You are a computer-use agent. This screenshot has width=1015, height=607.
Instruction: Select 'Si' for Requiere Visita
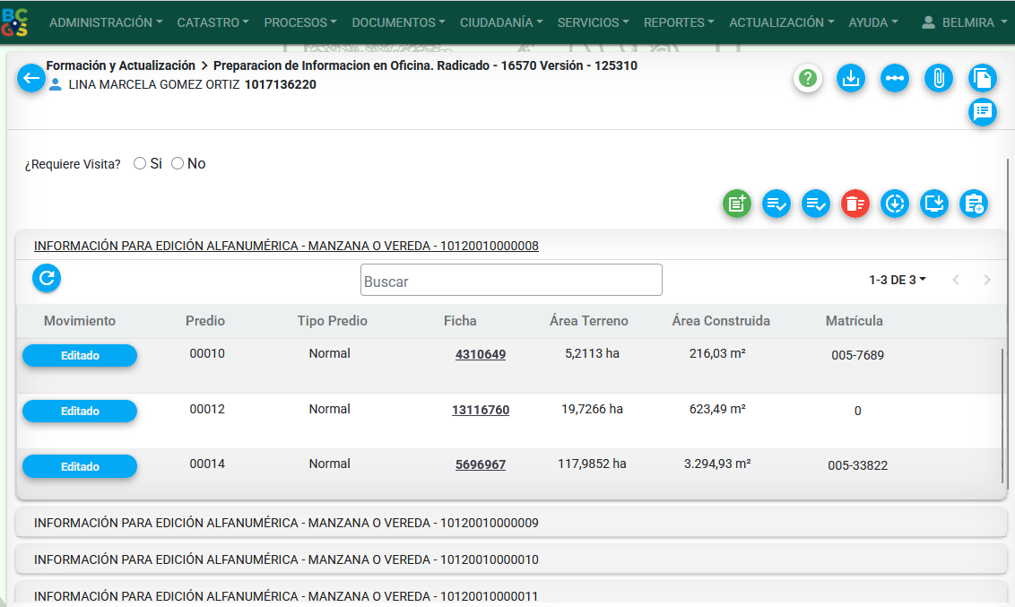(x=140, y=164)
